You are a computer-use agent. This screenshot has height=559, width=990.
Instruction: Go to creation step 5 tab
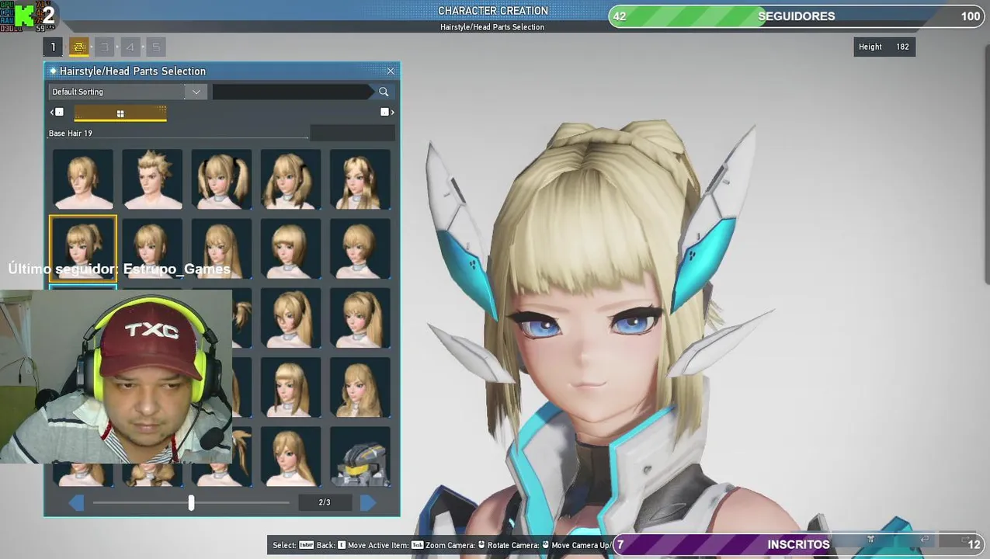pos(155,47)
